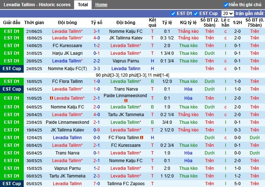
Task: Open the 3-3 EST Cup score on 24/05/25
Action: 96,68
